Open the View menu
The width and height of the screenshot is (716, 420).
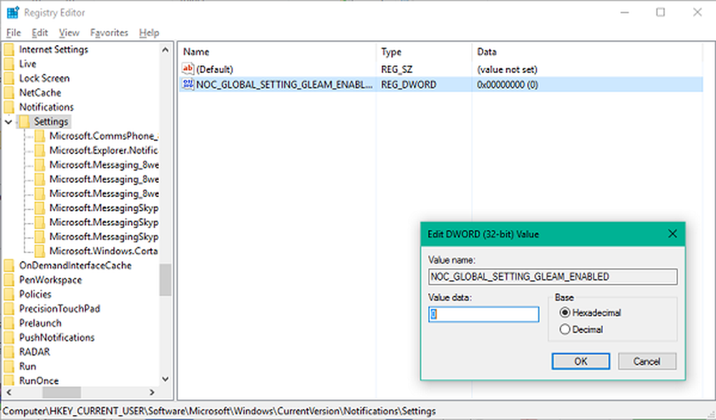69,32
